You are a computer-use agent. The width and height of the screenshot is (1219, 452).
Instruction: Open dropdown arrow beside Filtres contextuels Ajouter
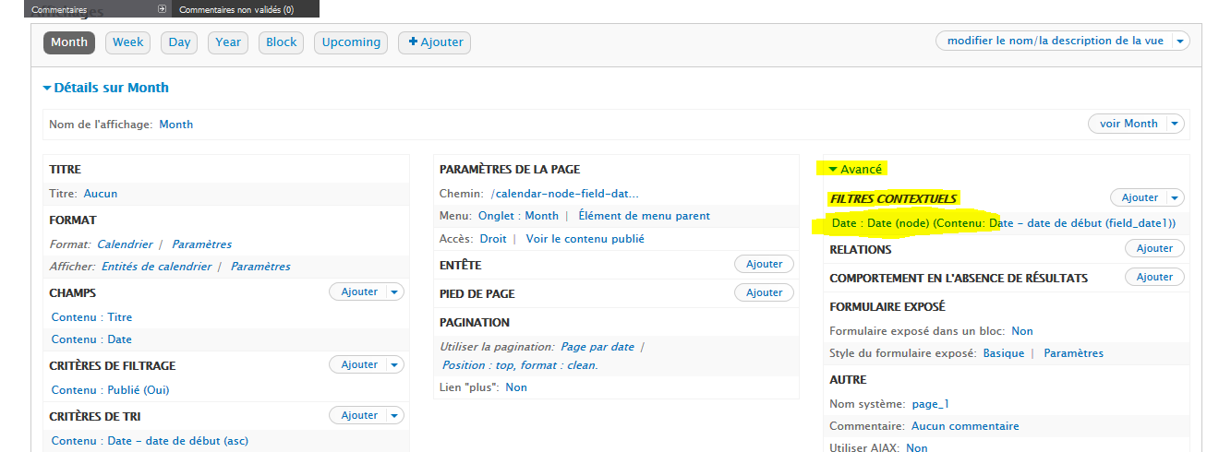[x=1175, y=197]
